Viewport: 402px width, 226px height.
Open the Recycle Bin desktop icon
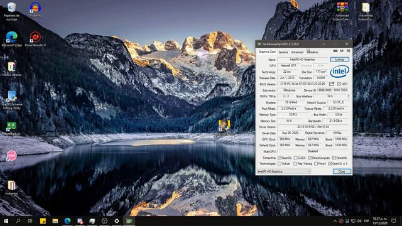(x=11, y=11)
